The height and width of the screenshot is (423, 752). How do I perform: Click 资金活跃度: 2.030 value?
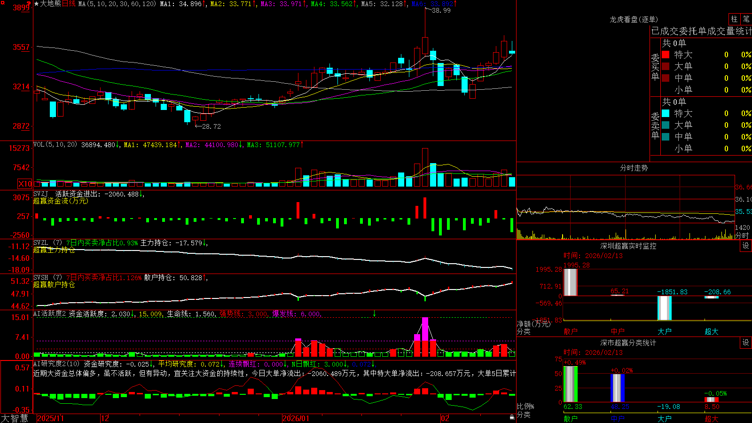pyautogui.click(x=100, y=314)
